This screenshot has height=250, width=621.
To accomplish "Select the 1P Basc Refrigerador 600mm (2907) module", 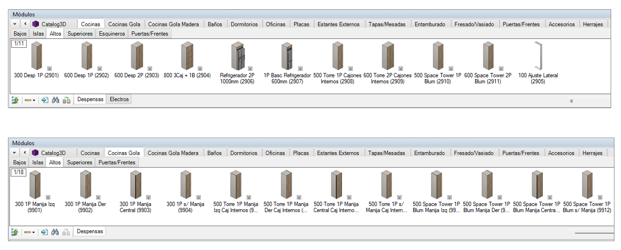I will 287,56.
